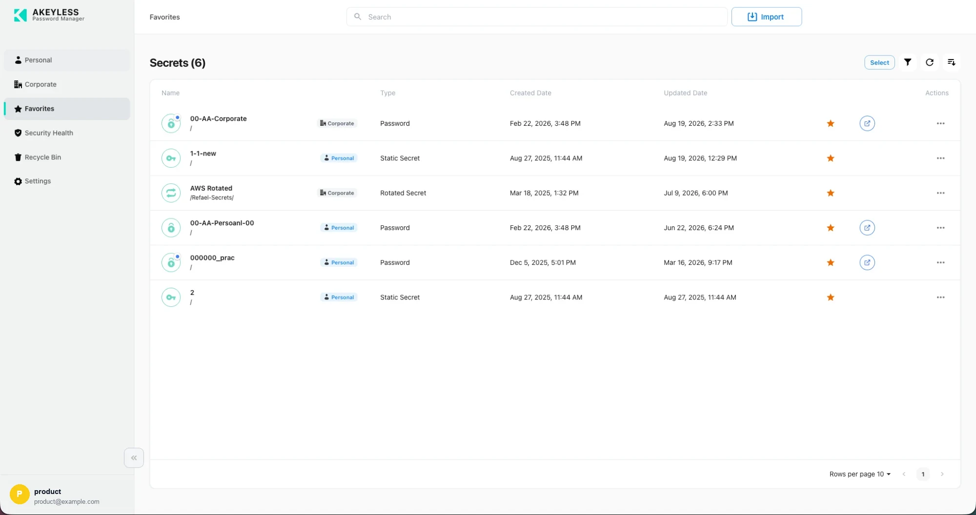976x515 pixels.
Task: Refresh the secrets list
Action: 929,62
